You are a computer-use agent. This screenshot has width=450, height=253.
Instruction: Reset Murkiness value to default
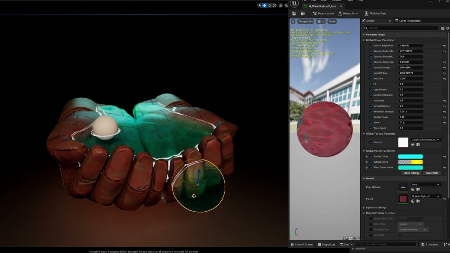click(x=444, y=101)
